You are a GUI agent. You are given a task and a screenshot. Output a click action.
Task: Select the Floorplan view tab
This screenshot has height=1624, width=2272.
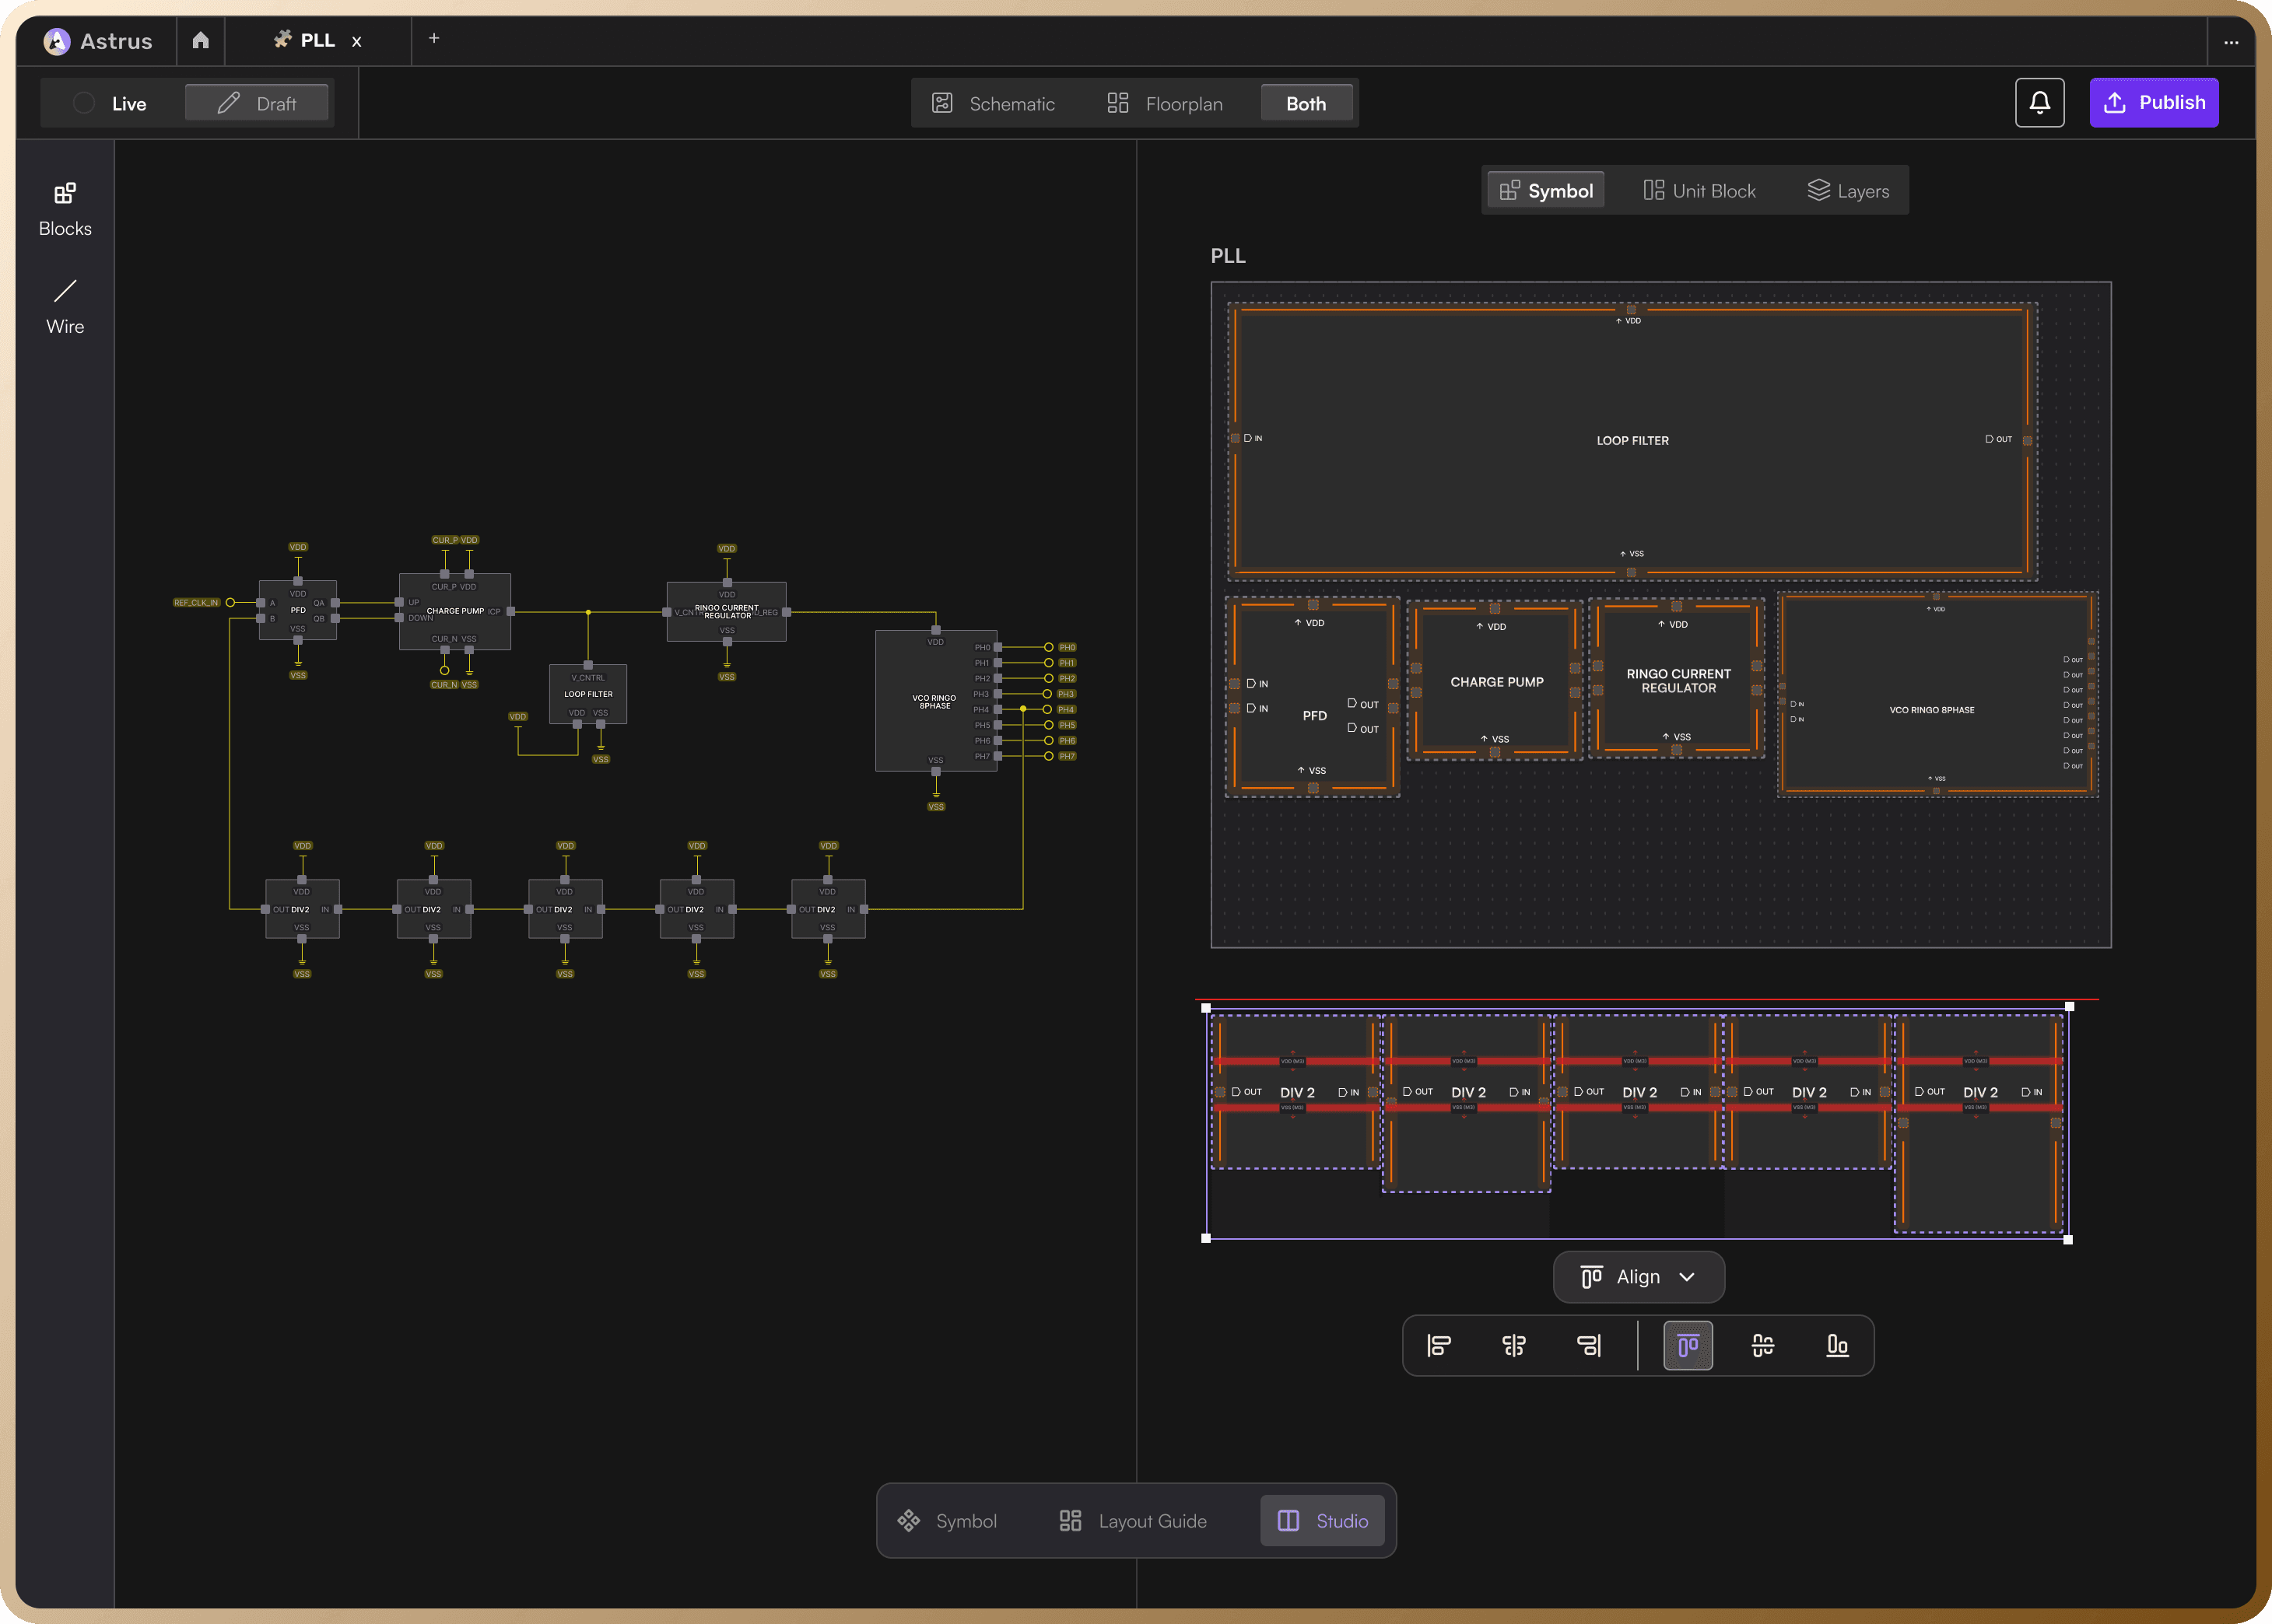coord(1165,104)
